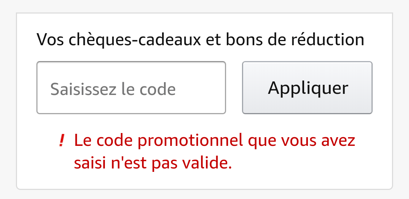409x199 pixels.
Task: Click the word "chèques-cadeaux" in the title
Action: (x=135, y=39)
